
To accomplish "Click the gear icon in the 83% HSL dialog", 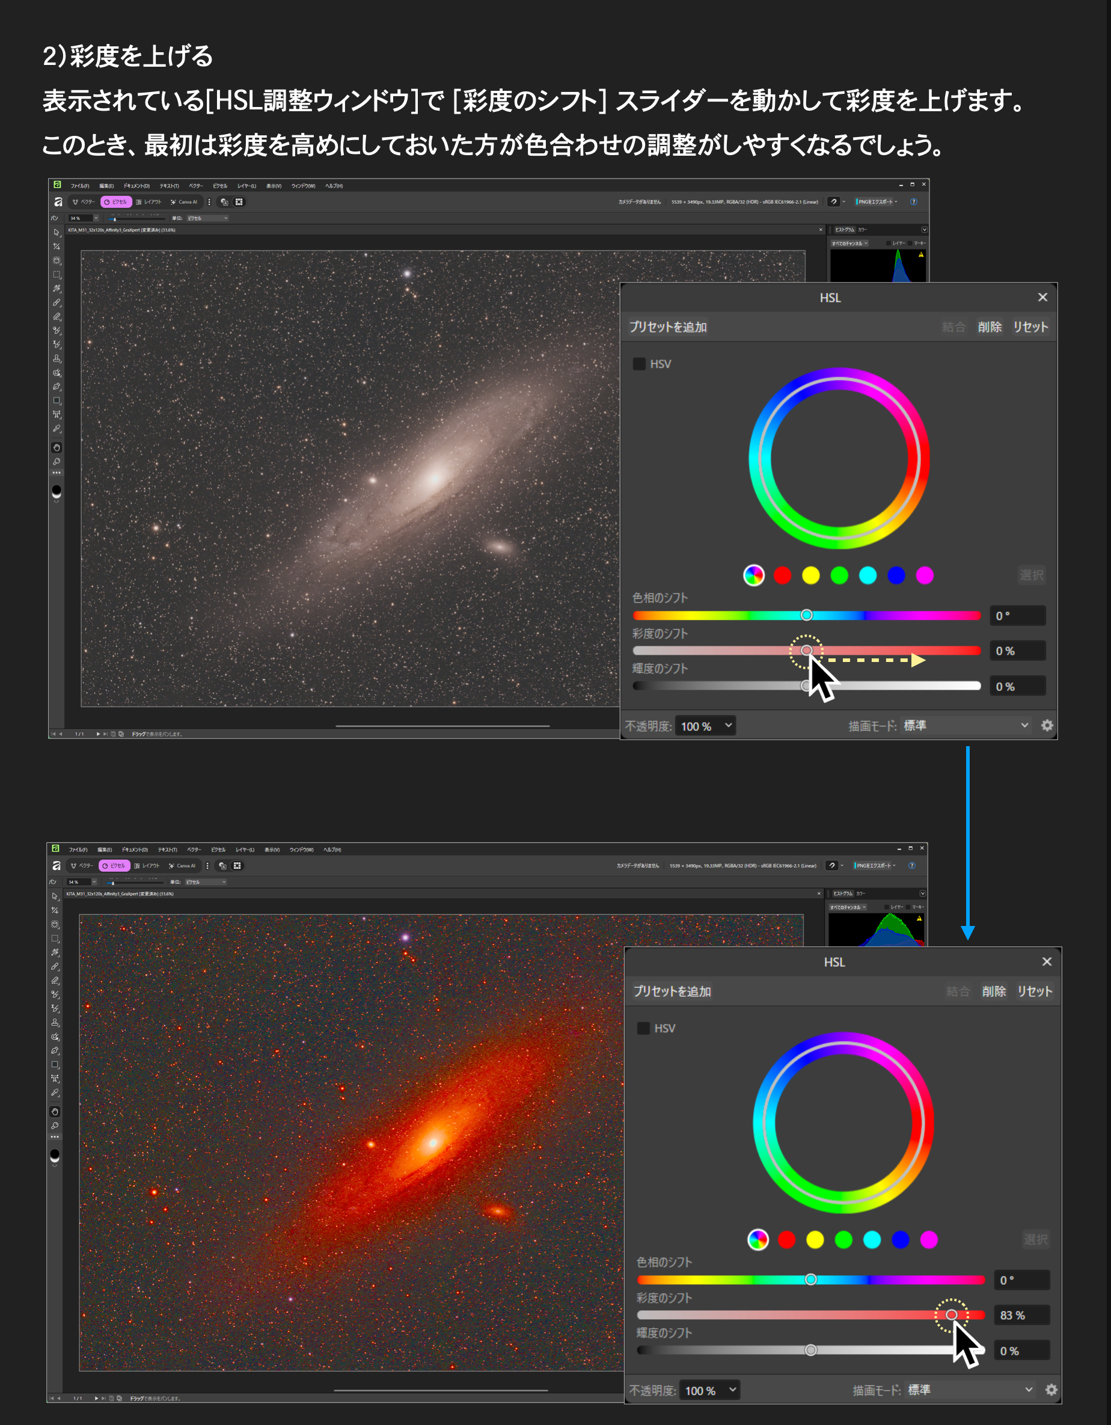I will [1051, 1390].
